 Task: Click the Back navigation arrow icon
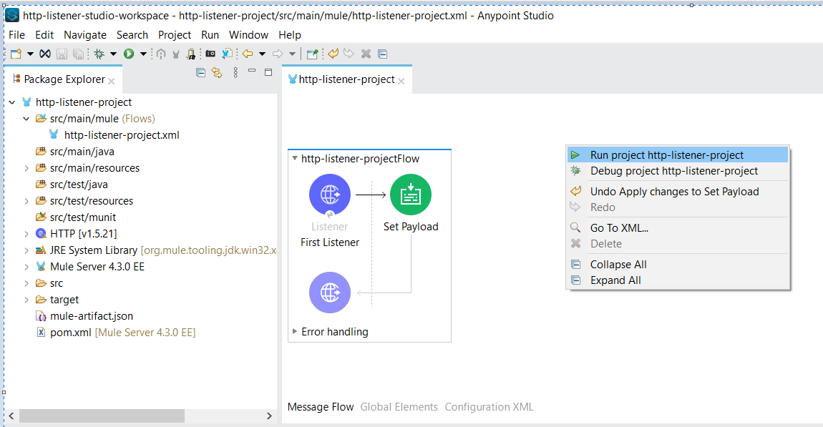point(248,54)
